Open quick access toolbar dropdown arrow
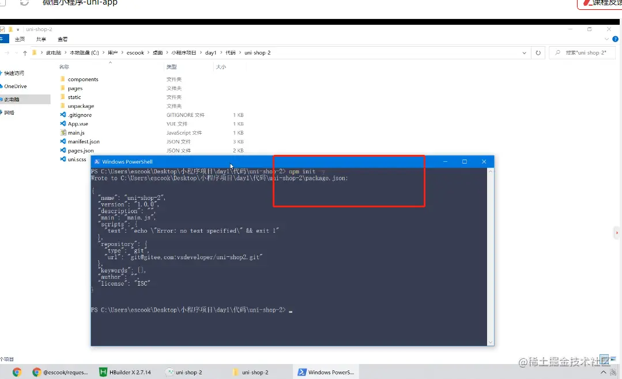This screenshot has width=622, height=379. click(18, 29)
